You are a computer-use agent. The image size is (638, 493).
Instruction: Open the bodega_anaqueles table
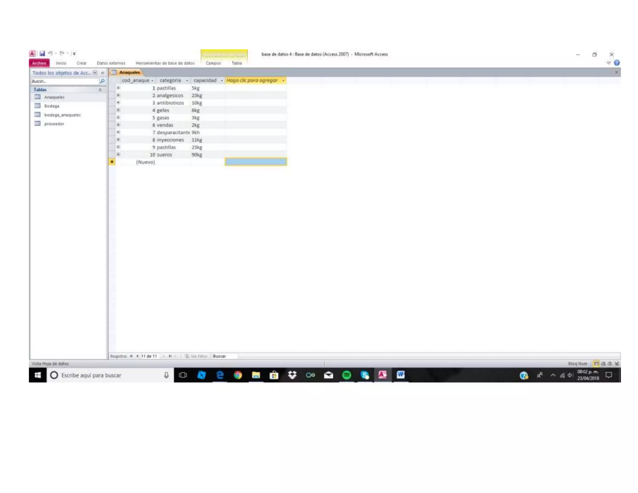tap(62, 115)
